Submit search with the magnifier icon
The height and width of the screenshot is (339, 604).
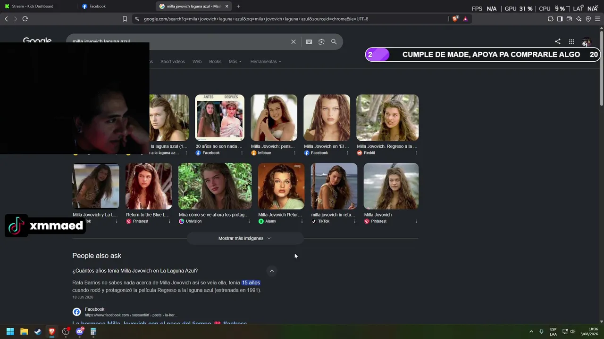334,41
